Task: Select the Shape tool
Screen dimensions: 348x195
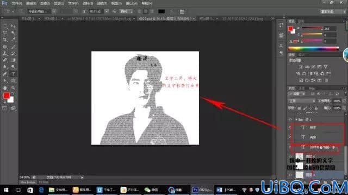Action: pos(13,81)
